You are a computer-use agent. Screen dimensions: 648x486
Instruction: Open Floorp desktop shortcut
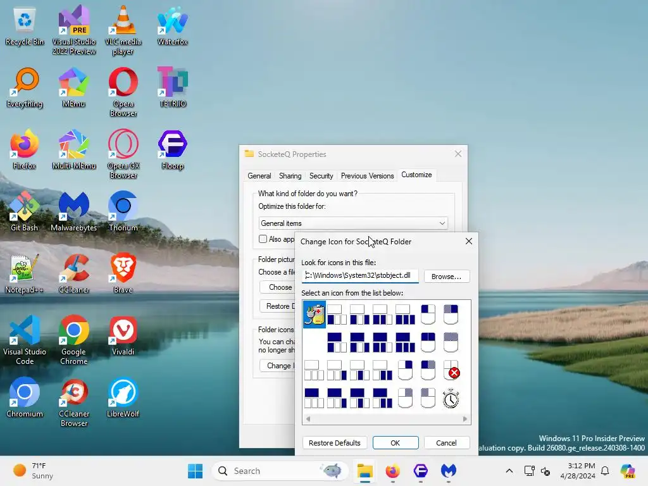(x=172, y=149)
